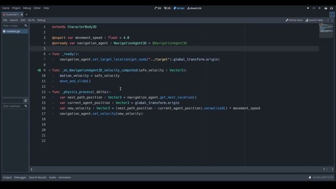The width and height of the screenshot is (336, 189).
Task: Click the Search Help button
Action: [x=314, y=20]
